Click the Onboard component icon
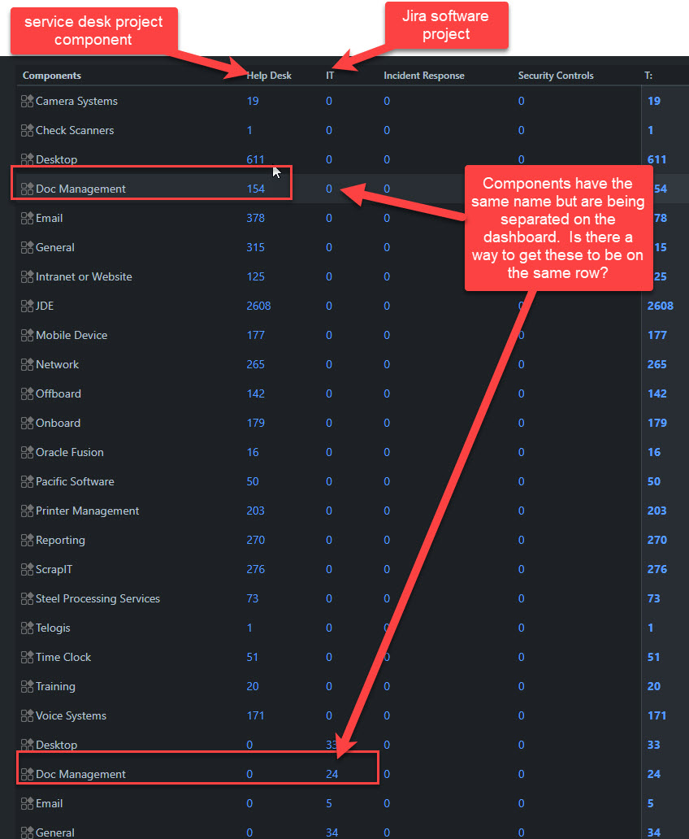 (28, 423)
